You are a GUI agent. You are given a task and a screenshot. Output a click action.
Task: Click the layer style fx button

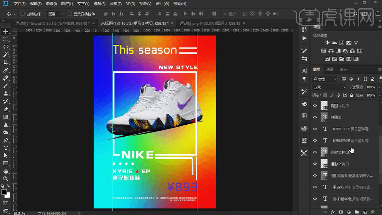[x=333, y=212]
